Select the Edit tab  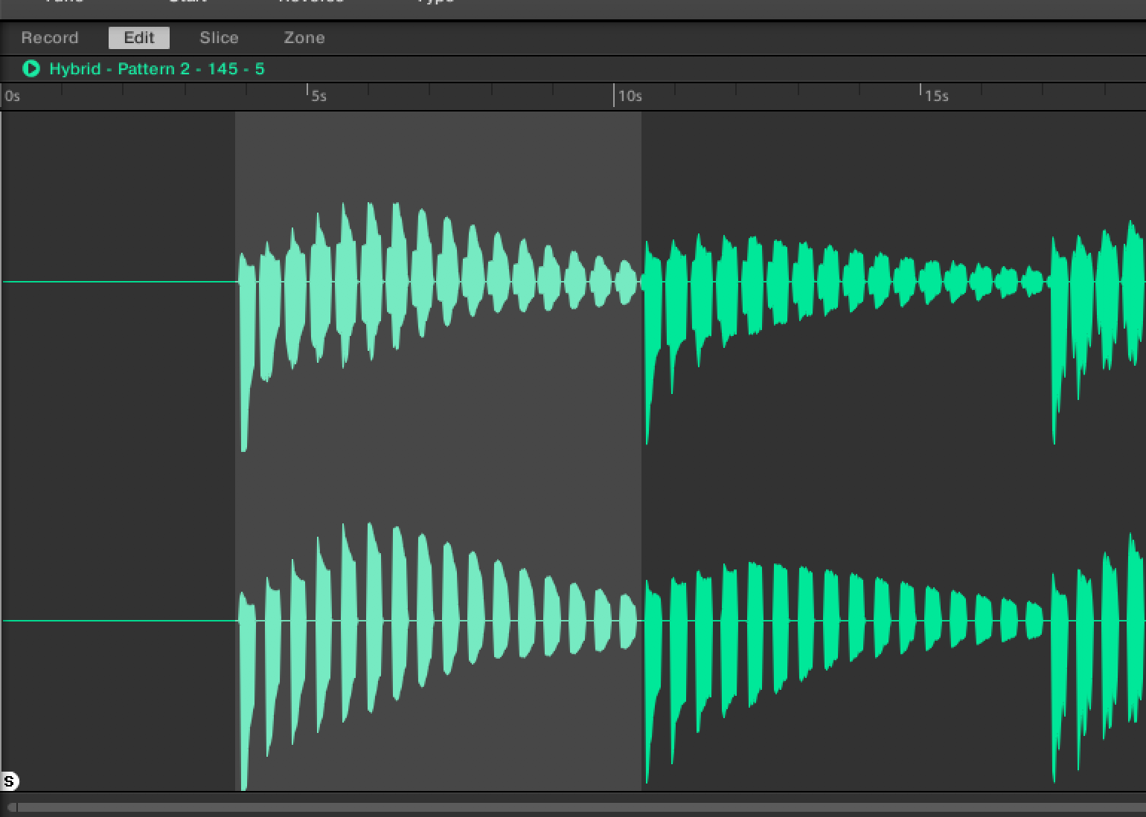(139, 38)
